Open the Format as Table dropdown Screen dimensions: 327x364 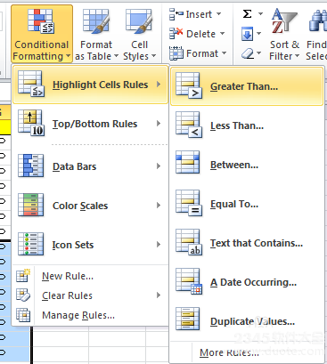[x=96, y=35]
